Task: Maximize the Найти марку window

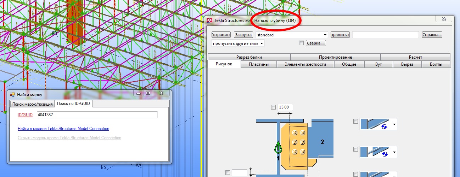Action: (148, 93)
